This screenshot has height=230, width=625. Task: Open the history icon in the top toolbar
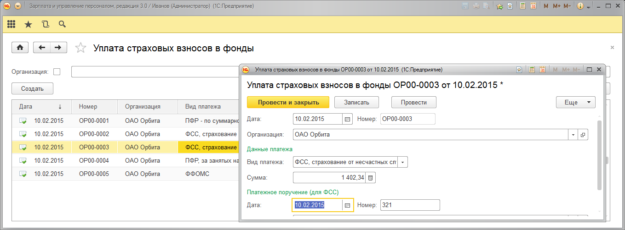coord(45,24)
